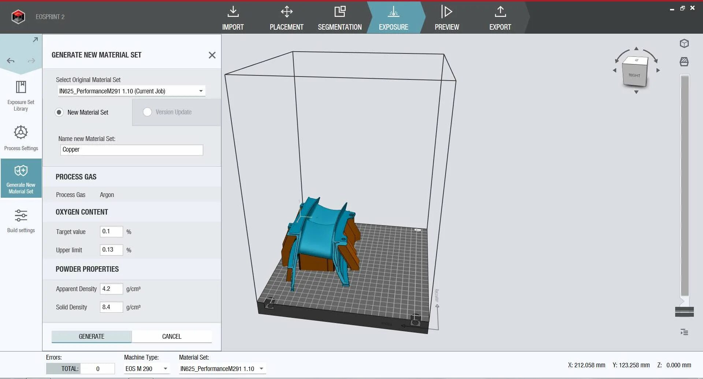
Task: Click the EOSPRINT 2 logo icon
Action: tap(18, 17)
